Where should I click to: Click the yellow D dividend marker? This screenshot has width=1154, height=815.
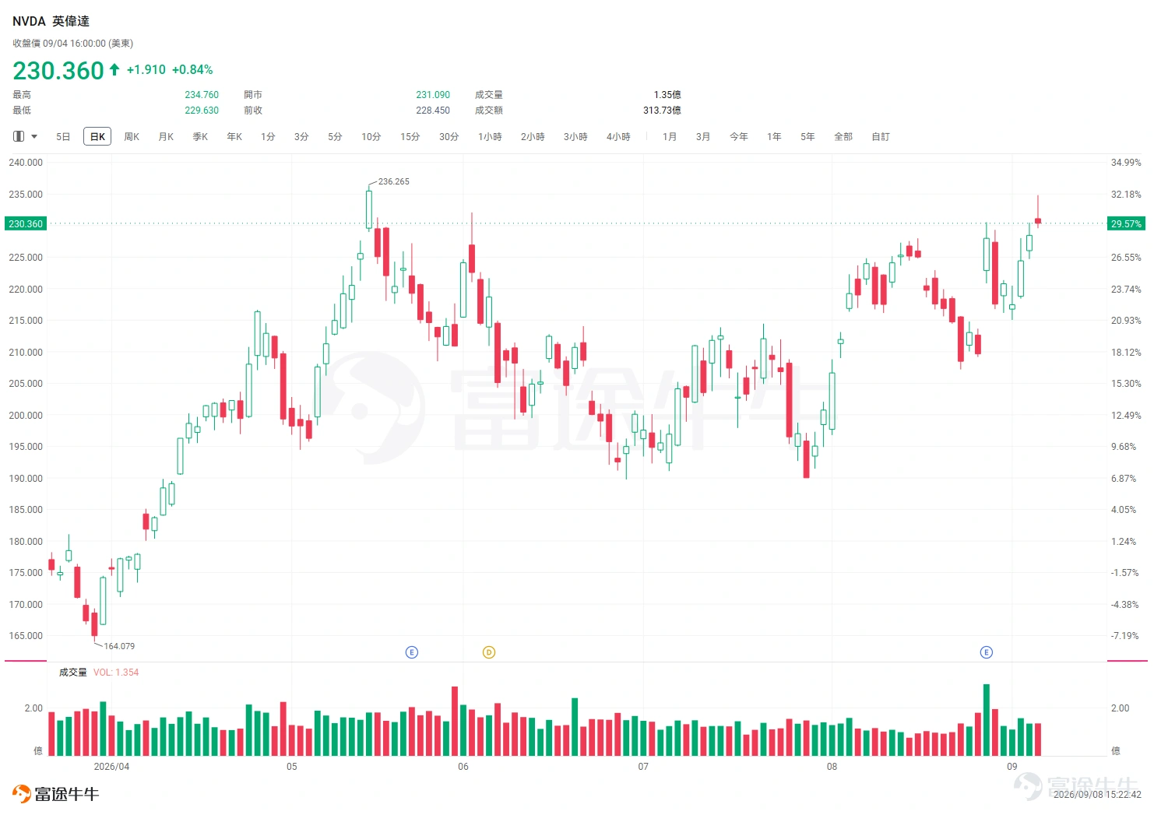pyautogui.click(x=489, y=652)
